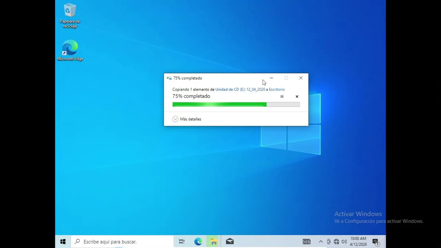Launch Edge from the taskbar
The width and height of the screenshot is (441, 248).
pyautogui.click(x=198, y=242)
